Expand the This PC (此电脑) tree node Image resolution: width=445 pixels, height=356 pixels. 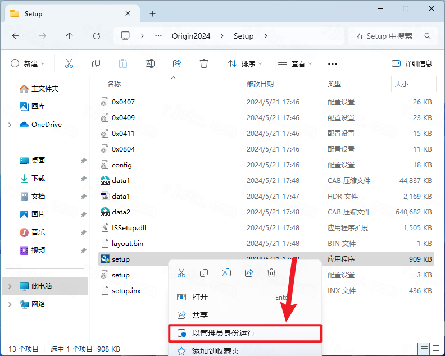click(x=10, y=286)
